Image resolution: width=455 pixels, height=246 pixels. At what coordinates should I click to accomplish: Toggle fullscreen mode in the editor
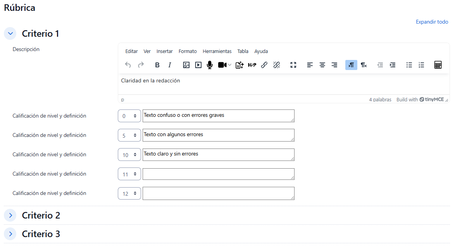coord(293,65)
